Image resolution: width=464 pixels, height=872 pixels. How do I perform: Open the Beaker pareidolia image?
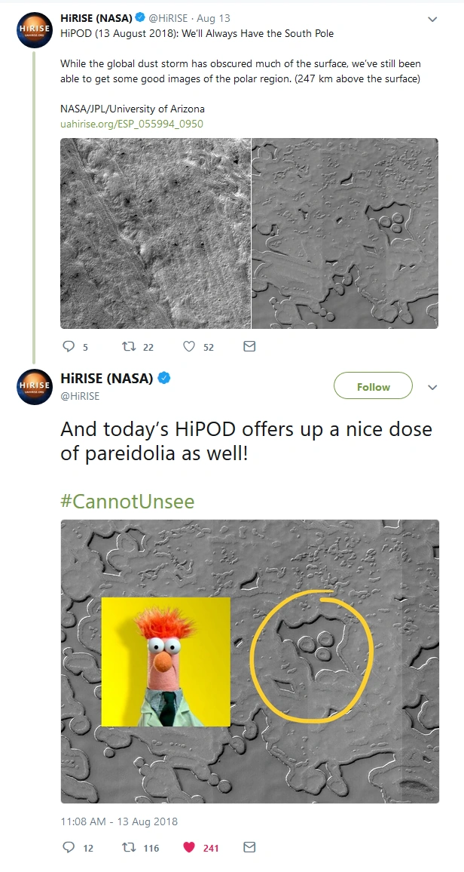[x=249, y=661]
